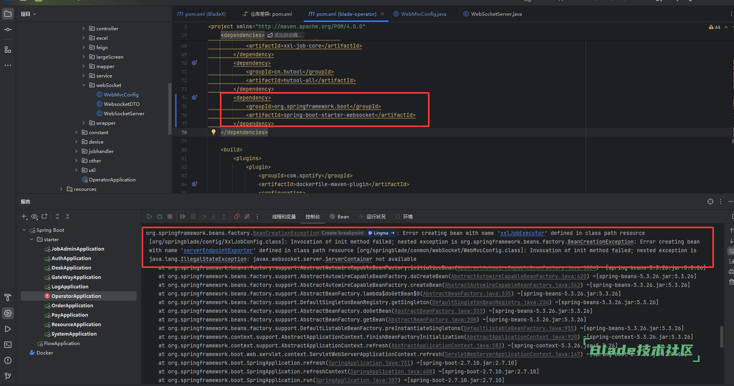Open SpringApplication.java:731 stack trace link
734x386 pixels.
pos(369,363)
